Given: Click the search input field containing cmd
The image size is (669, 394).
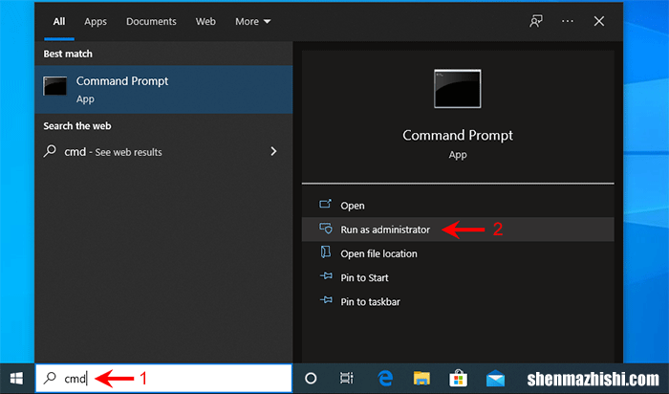Looking at the screenshot, I should 163,378.
